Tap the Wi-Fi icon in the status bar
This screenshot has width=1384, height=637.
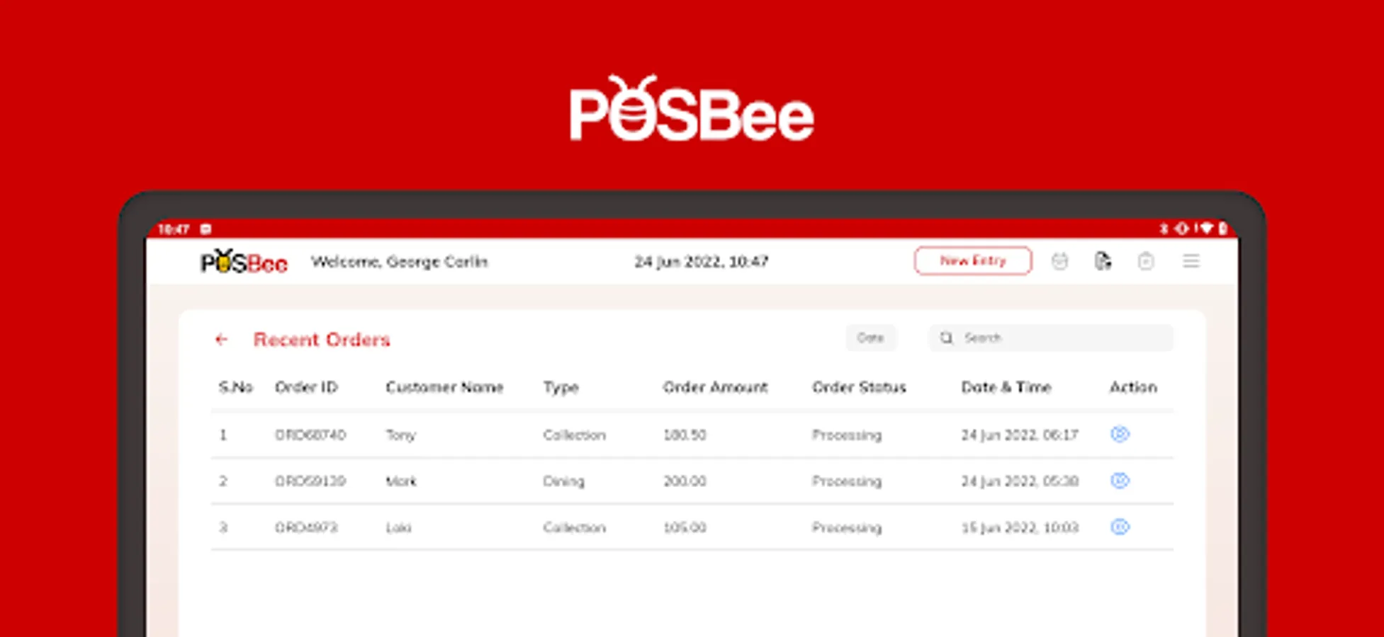click(x=1206, y=229)
